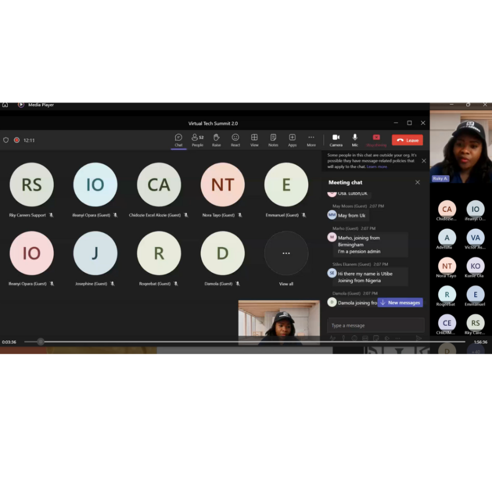Open the Apps icon
This screenshot has height=492, width=492.
coord(292,140)
